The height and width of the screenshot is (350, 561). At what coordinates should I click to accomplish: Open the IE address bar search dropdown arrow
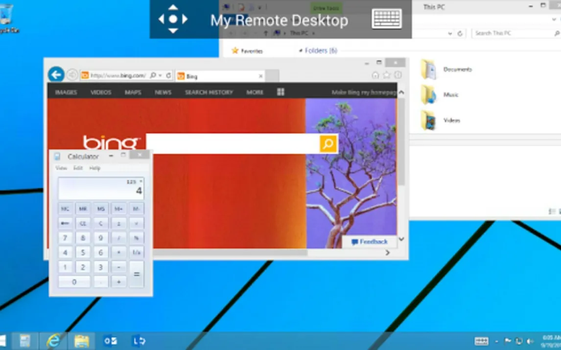[160, 75]
